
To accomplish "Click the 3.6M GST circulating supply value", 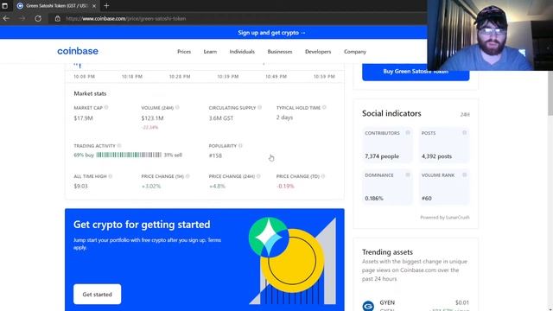I will [221, 118].
